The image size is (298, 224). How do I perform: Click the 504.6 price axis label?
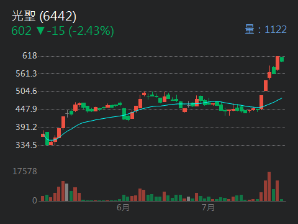click(26, 91)
